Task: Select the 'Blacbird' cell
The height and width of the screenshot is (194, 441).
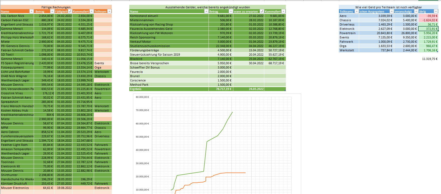Action: click(169, 59)
